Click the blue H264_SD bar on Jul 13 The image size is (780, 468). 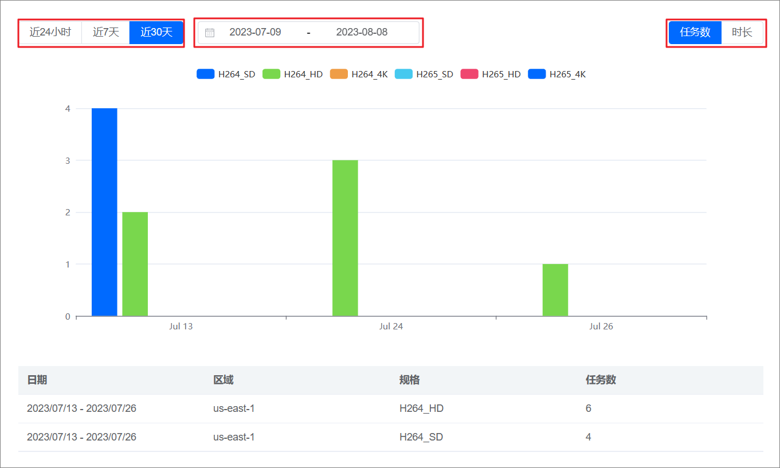coord(104,212)
